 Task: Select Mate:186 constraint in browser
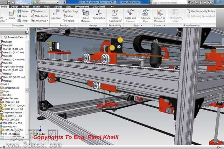click(6, 45)
